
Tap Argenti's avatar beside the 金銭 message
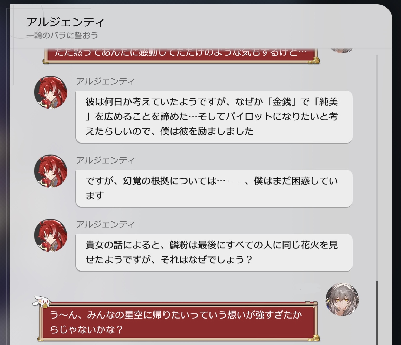51,92
